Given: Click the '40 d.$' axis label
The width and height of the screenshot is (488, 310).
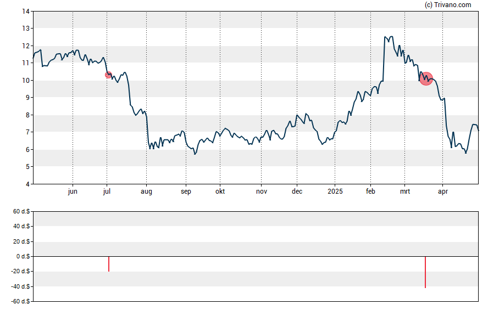Looking at the screenshot, I should [x=21, y=227].
